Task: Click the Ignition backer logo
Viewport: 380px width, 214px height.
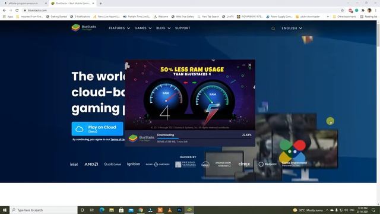Action: pos(134,164)
